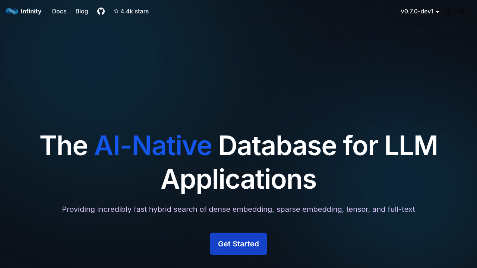Click the blue AI-Native headline text

pyautogui.click(x=153, y=146)
